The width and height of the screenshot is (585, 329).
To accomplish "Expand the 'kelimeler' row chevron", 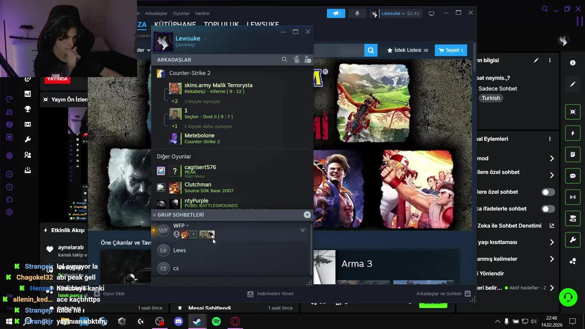I will click(552, 259).
